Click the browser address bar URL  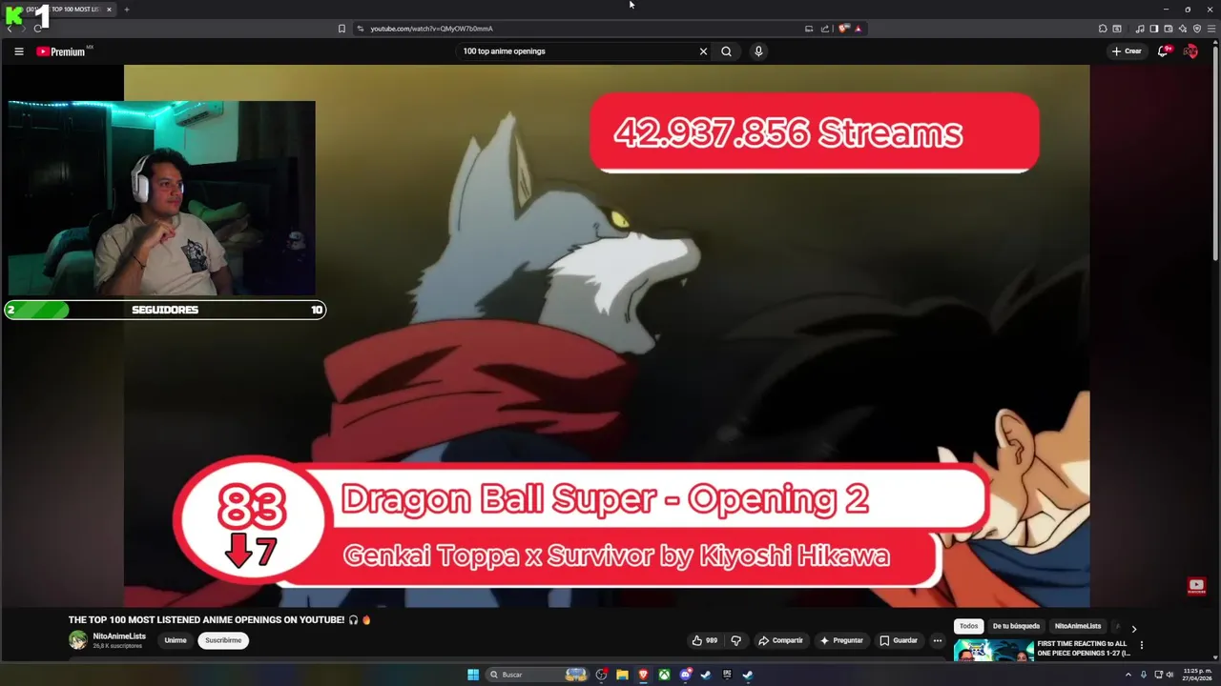click(x=431, y=29)
